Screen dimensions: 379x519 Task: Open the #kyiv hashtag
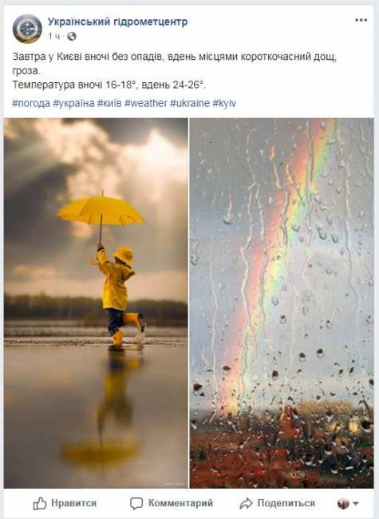(224, 103)
